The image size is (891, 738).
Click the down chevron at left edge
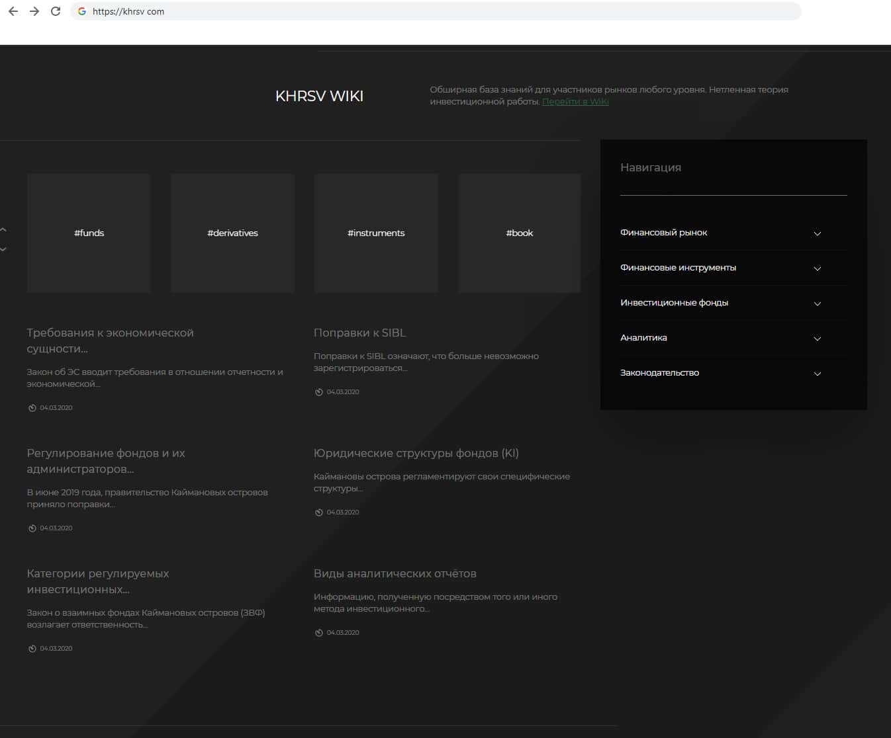coord(4,249)
